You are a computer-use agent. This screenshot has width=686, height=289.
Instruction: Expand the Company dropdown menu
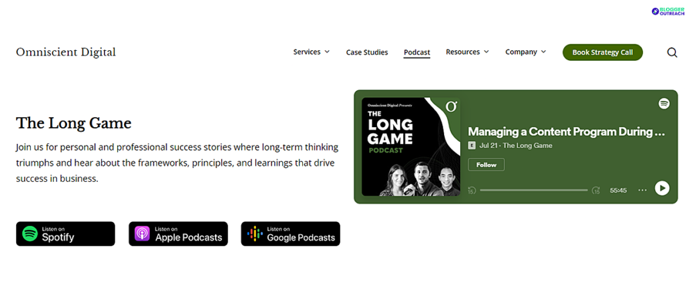pyautogui.click(x=525, y=52)
